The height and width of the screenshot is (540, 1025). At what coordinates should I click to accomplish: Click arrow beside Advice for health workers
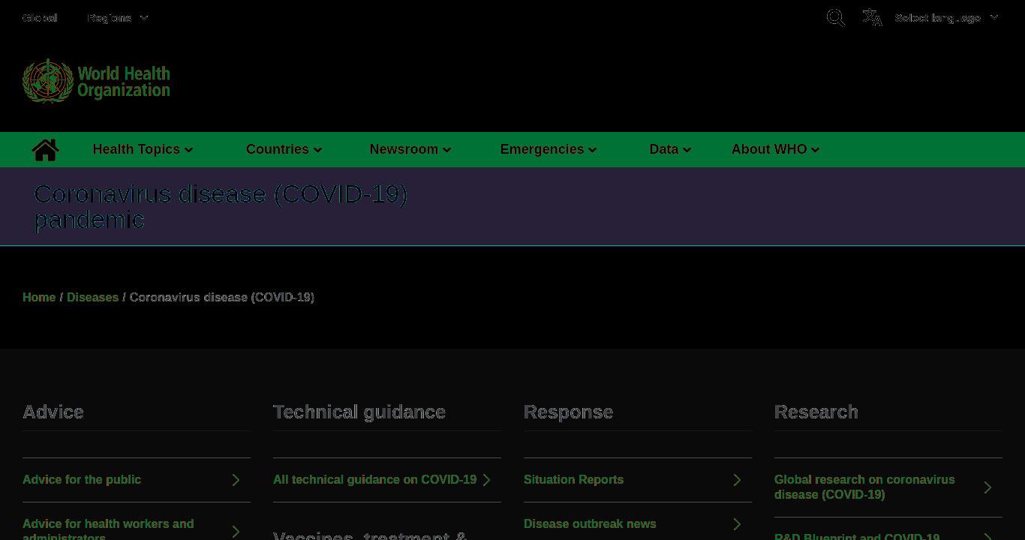pyautogui.click(x=236, y=531)
